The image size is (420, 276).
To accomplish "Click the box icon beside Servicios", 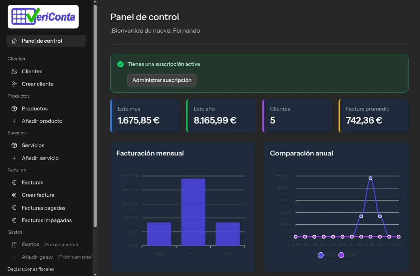I will [14, 145].
